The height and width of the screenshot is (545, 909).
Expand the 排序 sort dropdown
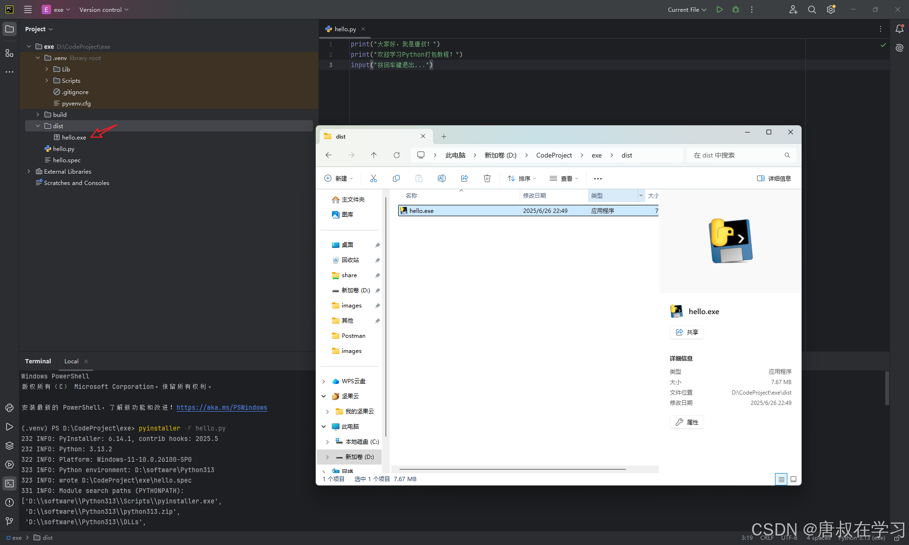click(522, 178)
